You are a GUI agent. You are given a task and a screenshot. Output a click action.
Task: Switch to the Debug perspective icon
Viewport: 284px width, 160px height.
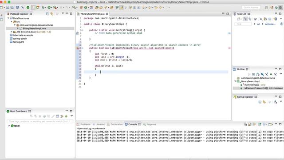[x=276, y=8]
